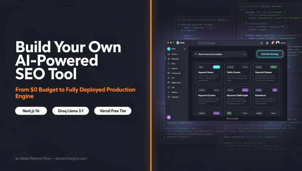This screenshot has width=302, height=171.
Task: Click the HB sidebar icon
Action: pyautogui.click(x=169, y=87)
